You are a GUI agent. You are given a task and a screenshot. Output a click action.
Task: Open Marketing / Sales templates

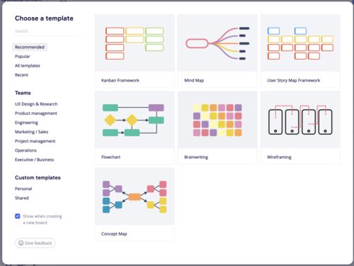coord(31,132)
